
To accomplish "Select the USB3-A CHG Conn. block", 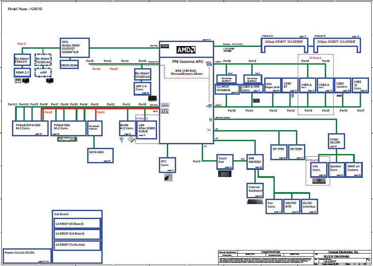I will [251, 88].
